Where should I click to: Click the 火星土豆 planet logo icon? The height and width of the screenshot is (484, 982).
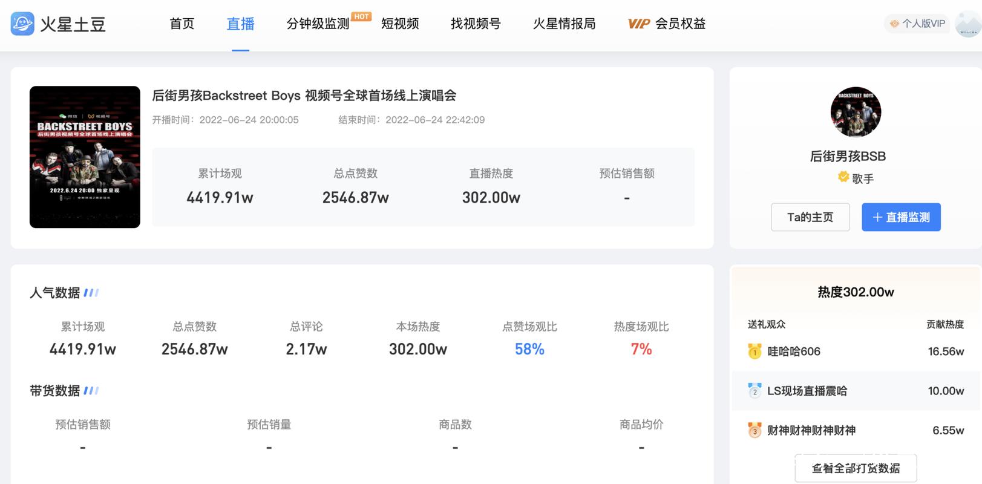coord(22,24)
